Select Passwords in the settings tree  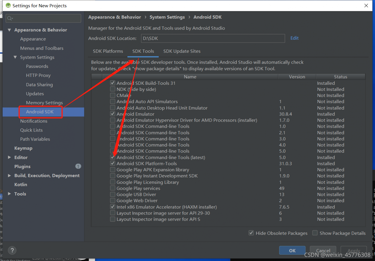click(37, 66)
